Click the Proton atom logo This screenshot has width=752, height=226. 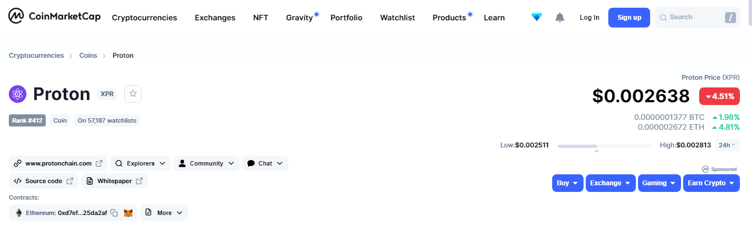pyautogui.click(x=18, y=94)
